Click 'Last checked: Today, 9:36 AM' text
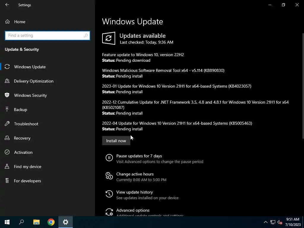The width and height of the screenshot is (304, 228). point(147,42)
